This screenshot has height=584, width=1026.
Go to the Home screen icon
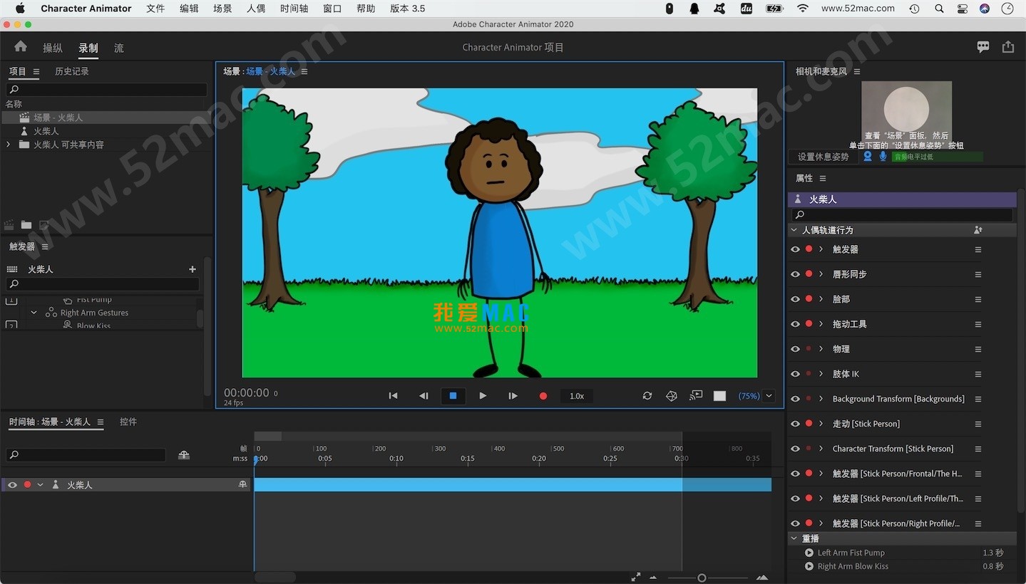[21, 46]
